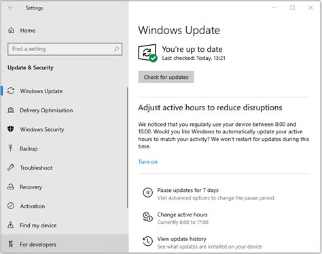
Task: Click the 'You're up to date' text
Action: tap(192, 49)
